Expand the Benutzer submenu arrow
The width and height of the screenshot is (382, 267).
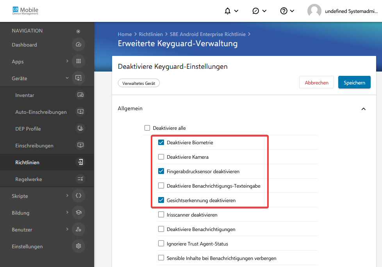click(67, 229)
